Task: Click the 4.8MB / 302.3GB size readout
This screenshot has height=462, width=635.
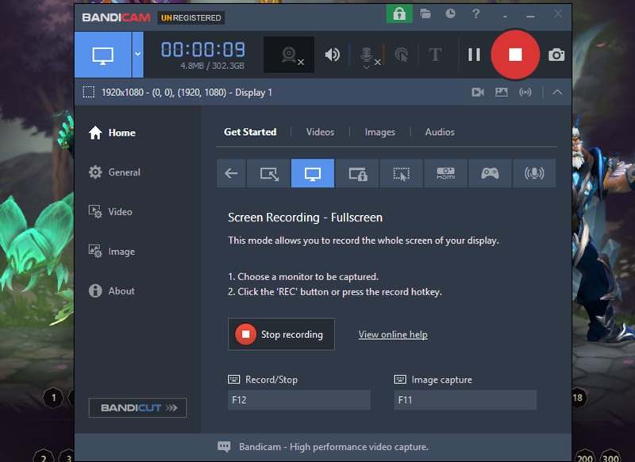Action: pos(212,66)
